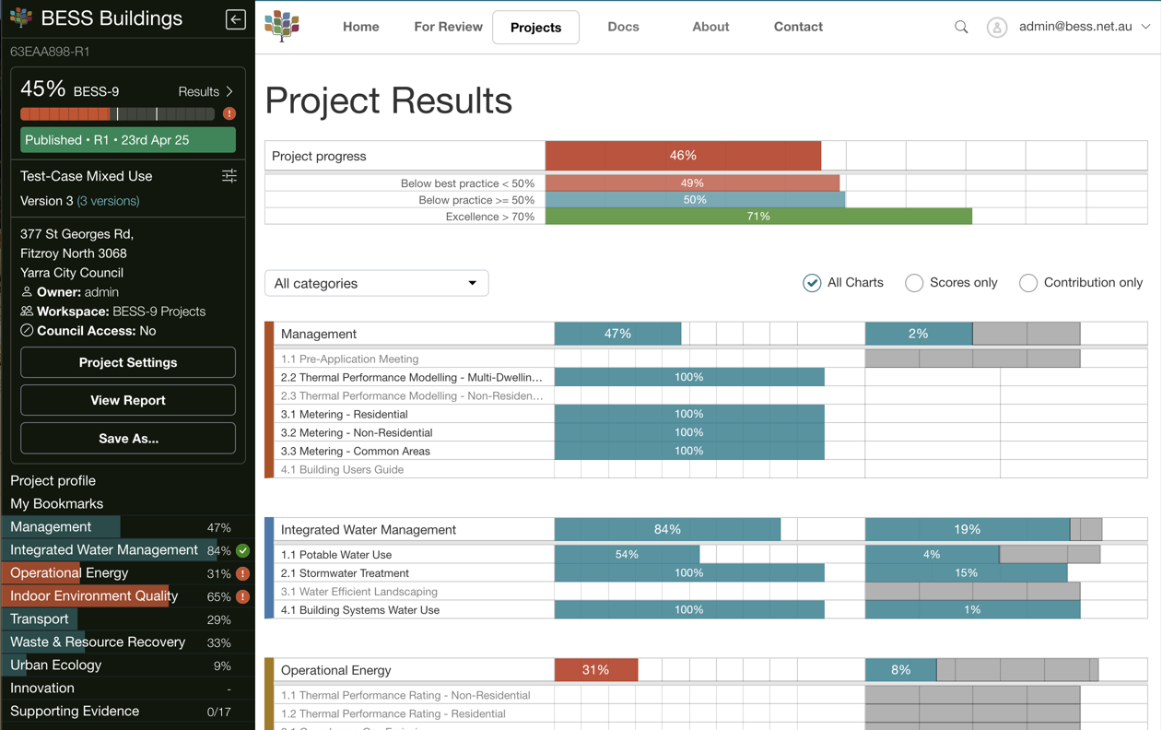This screenshot has height=730, width=1162.
Task: Open the All categories dropdown
Action: pyautogui.click(x=376, y=283)
